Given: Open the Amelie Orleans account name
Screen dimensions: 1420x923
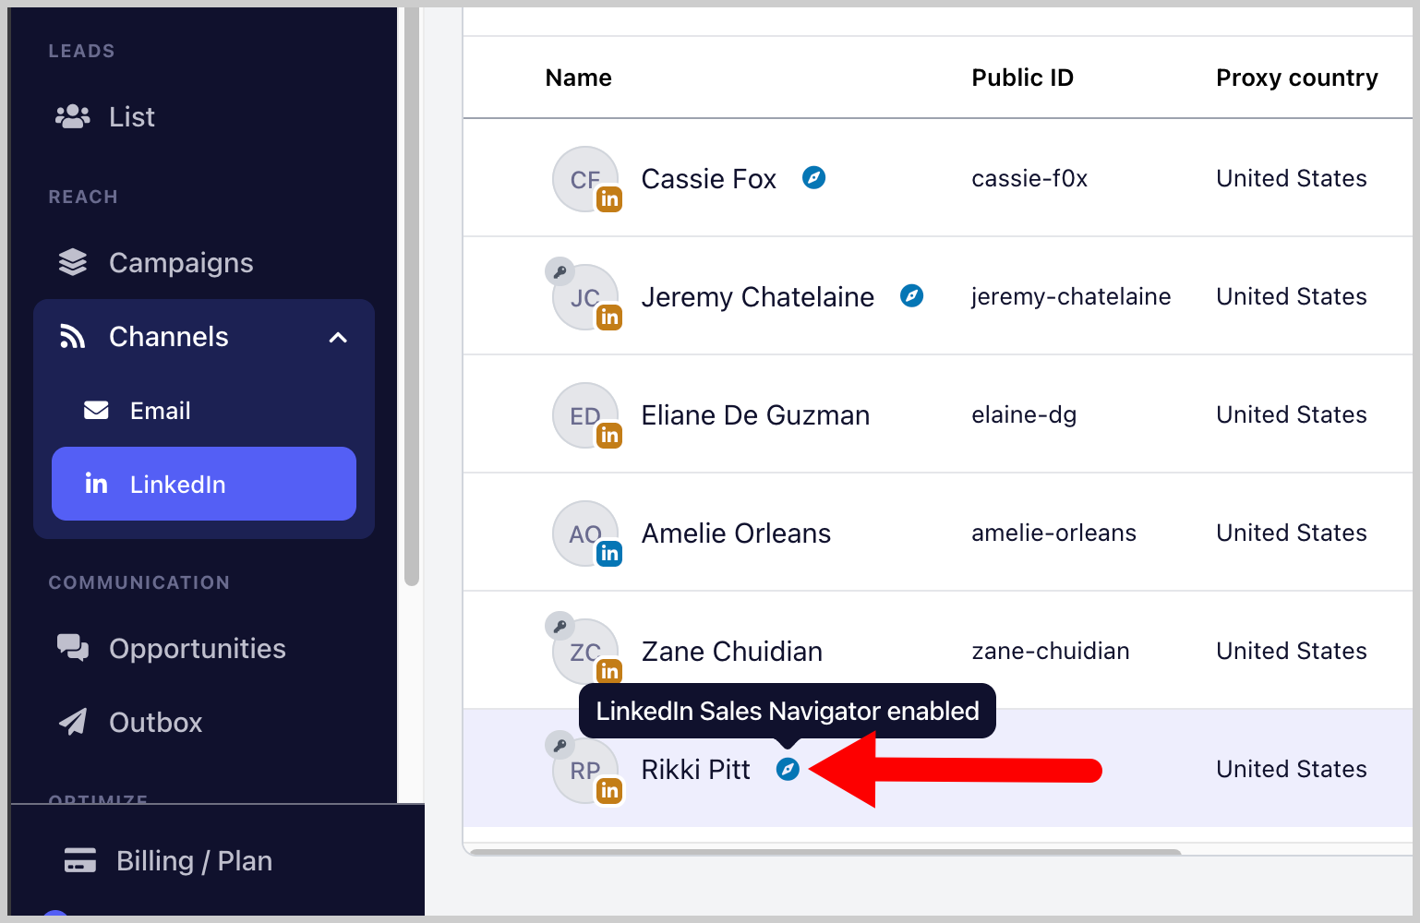Looking at the screenshot, I should tap(736, 533).
